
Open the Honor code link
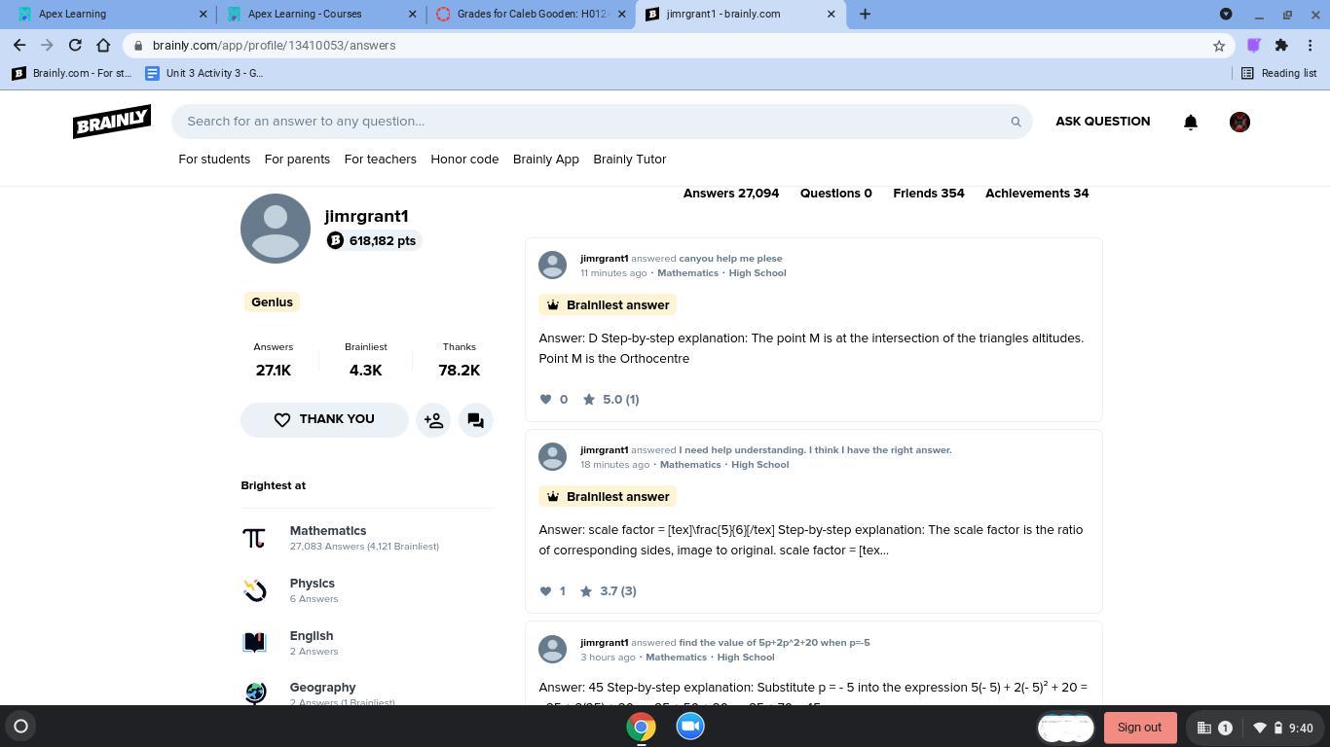pos(464,159)
